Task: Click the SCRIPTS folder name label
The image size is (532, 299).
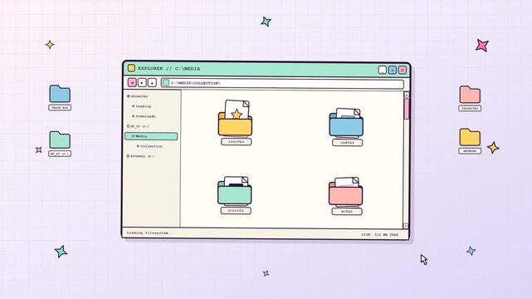Action: [x=236, y=211]
